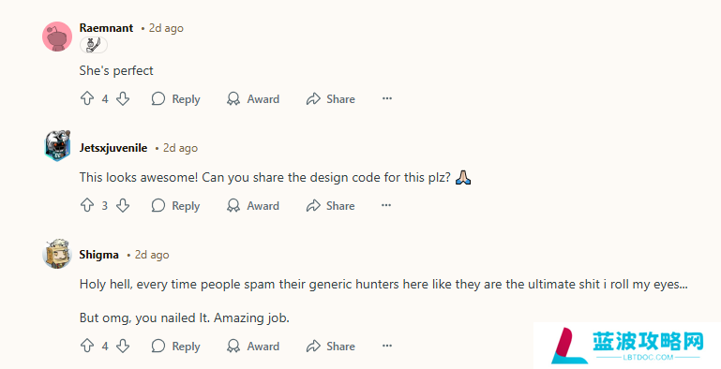Reply to Shigma's comment
Screen dimensions: 721x369
point(175,346)
